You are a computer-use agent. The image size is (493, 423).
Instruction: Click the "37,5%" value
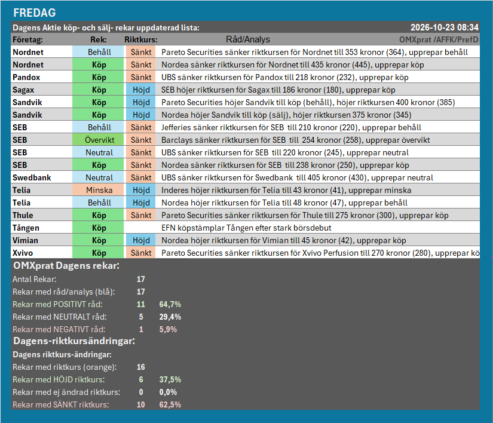click(x=170, y=380)
